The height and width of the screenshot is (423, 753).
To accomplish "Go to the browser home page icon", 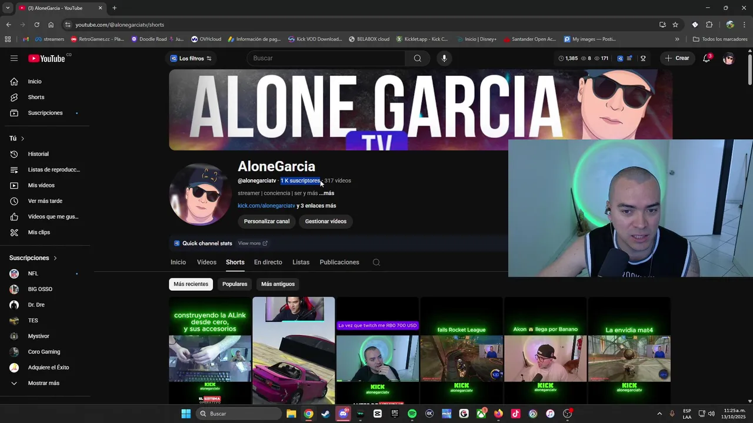I will click(51, 25).
